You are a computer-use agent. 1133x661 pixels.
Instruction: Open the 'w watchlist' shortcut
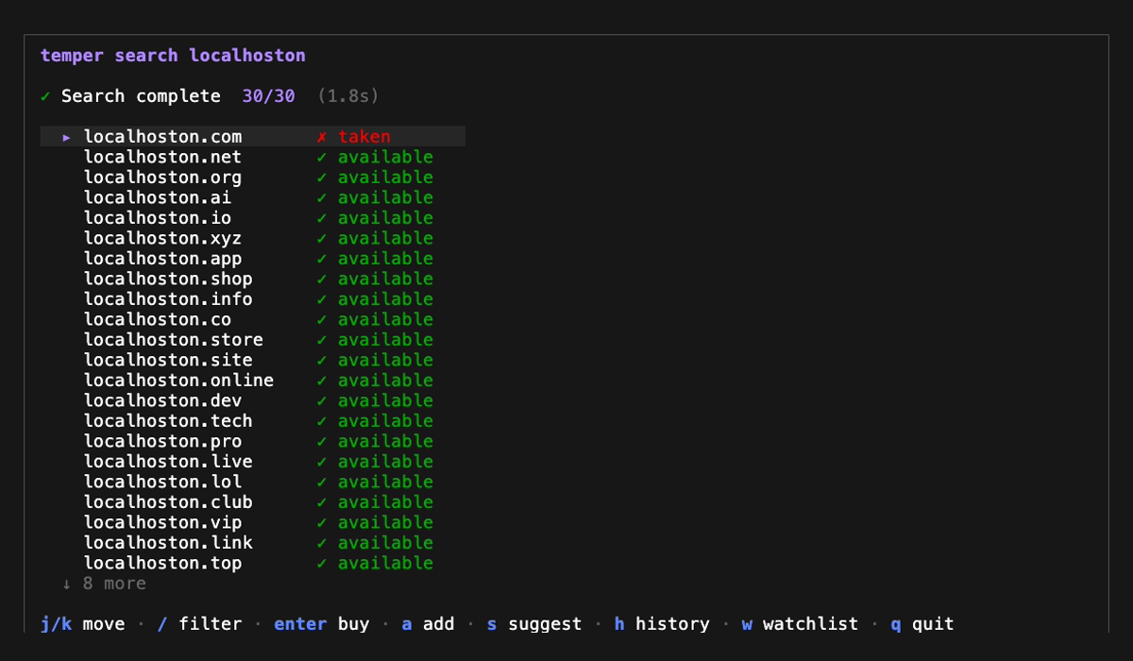[800, 624]
